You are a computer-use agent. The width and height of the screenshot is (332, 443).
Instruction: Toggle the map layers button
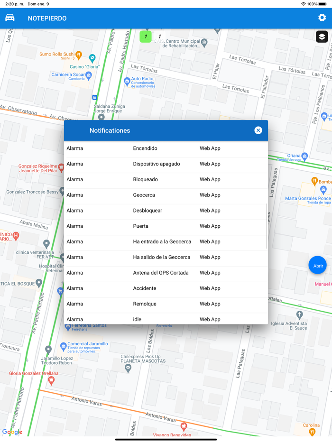point(322,37)
